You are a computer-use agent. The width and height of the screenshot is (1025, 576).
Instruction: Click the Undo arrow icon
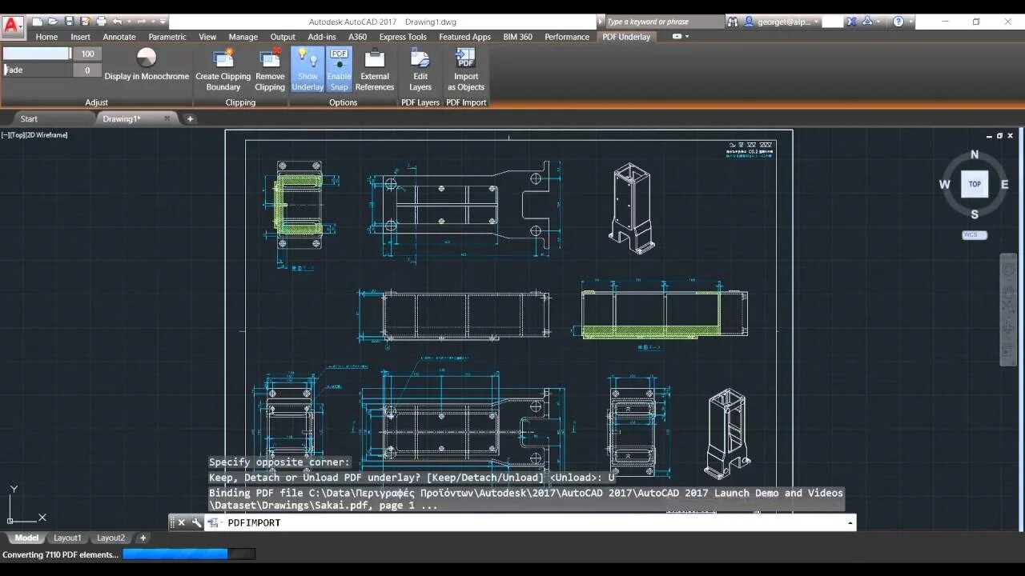click(x=118, y=22)
